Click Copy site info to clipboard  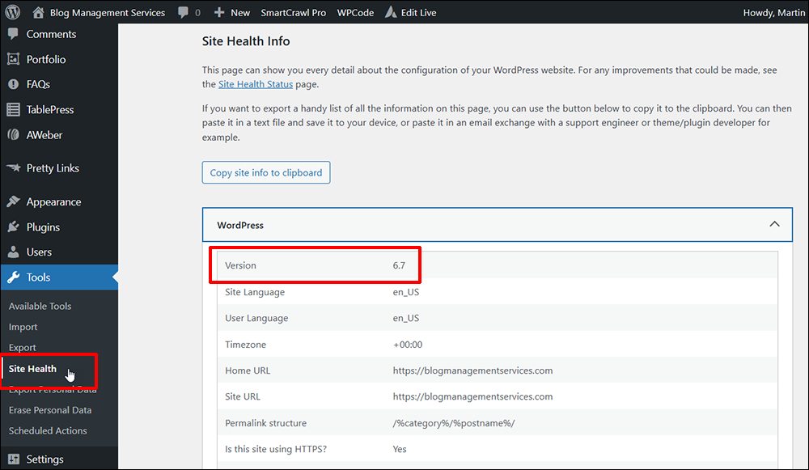[265, 172]
